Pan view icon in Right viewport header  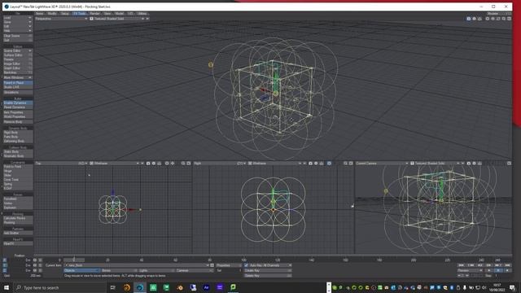coord(310,163)
